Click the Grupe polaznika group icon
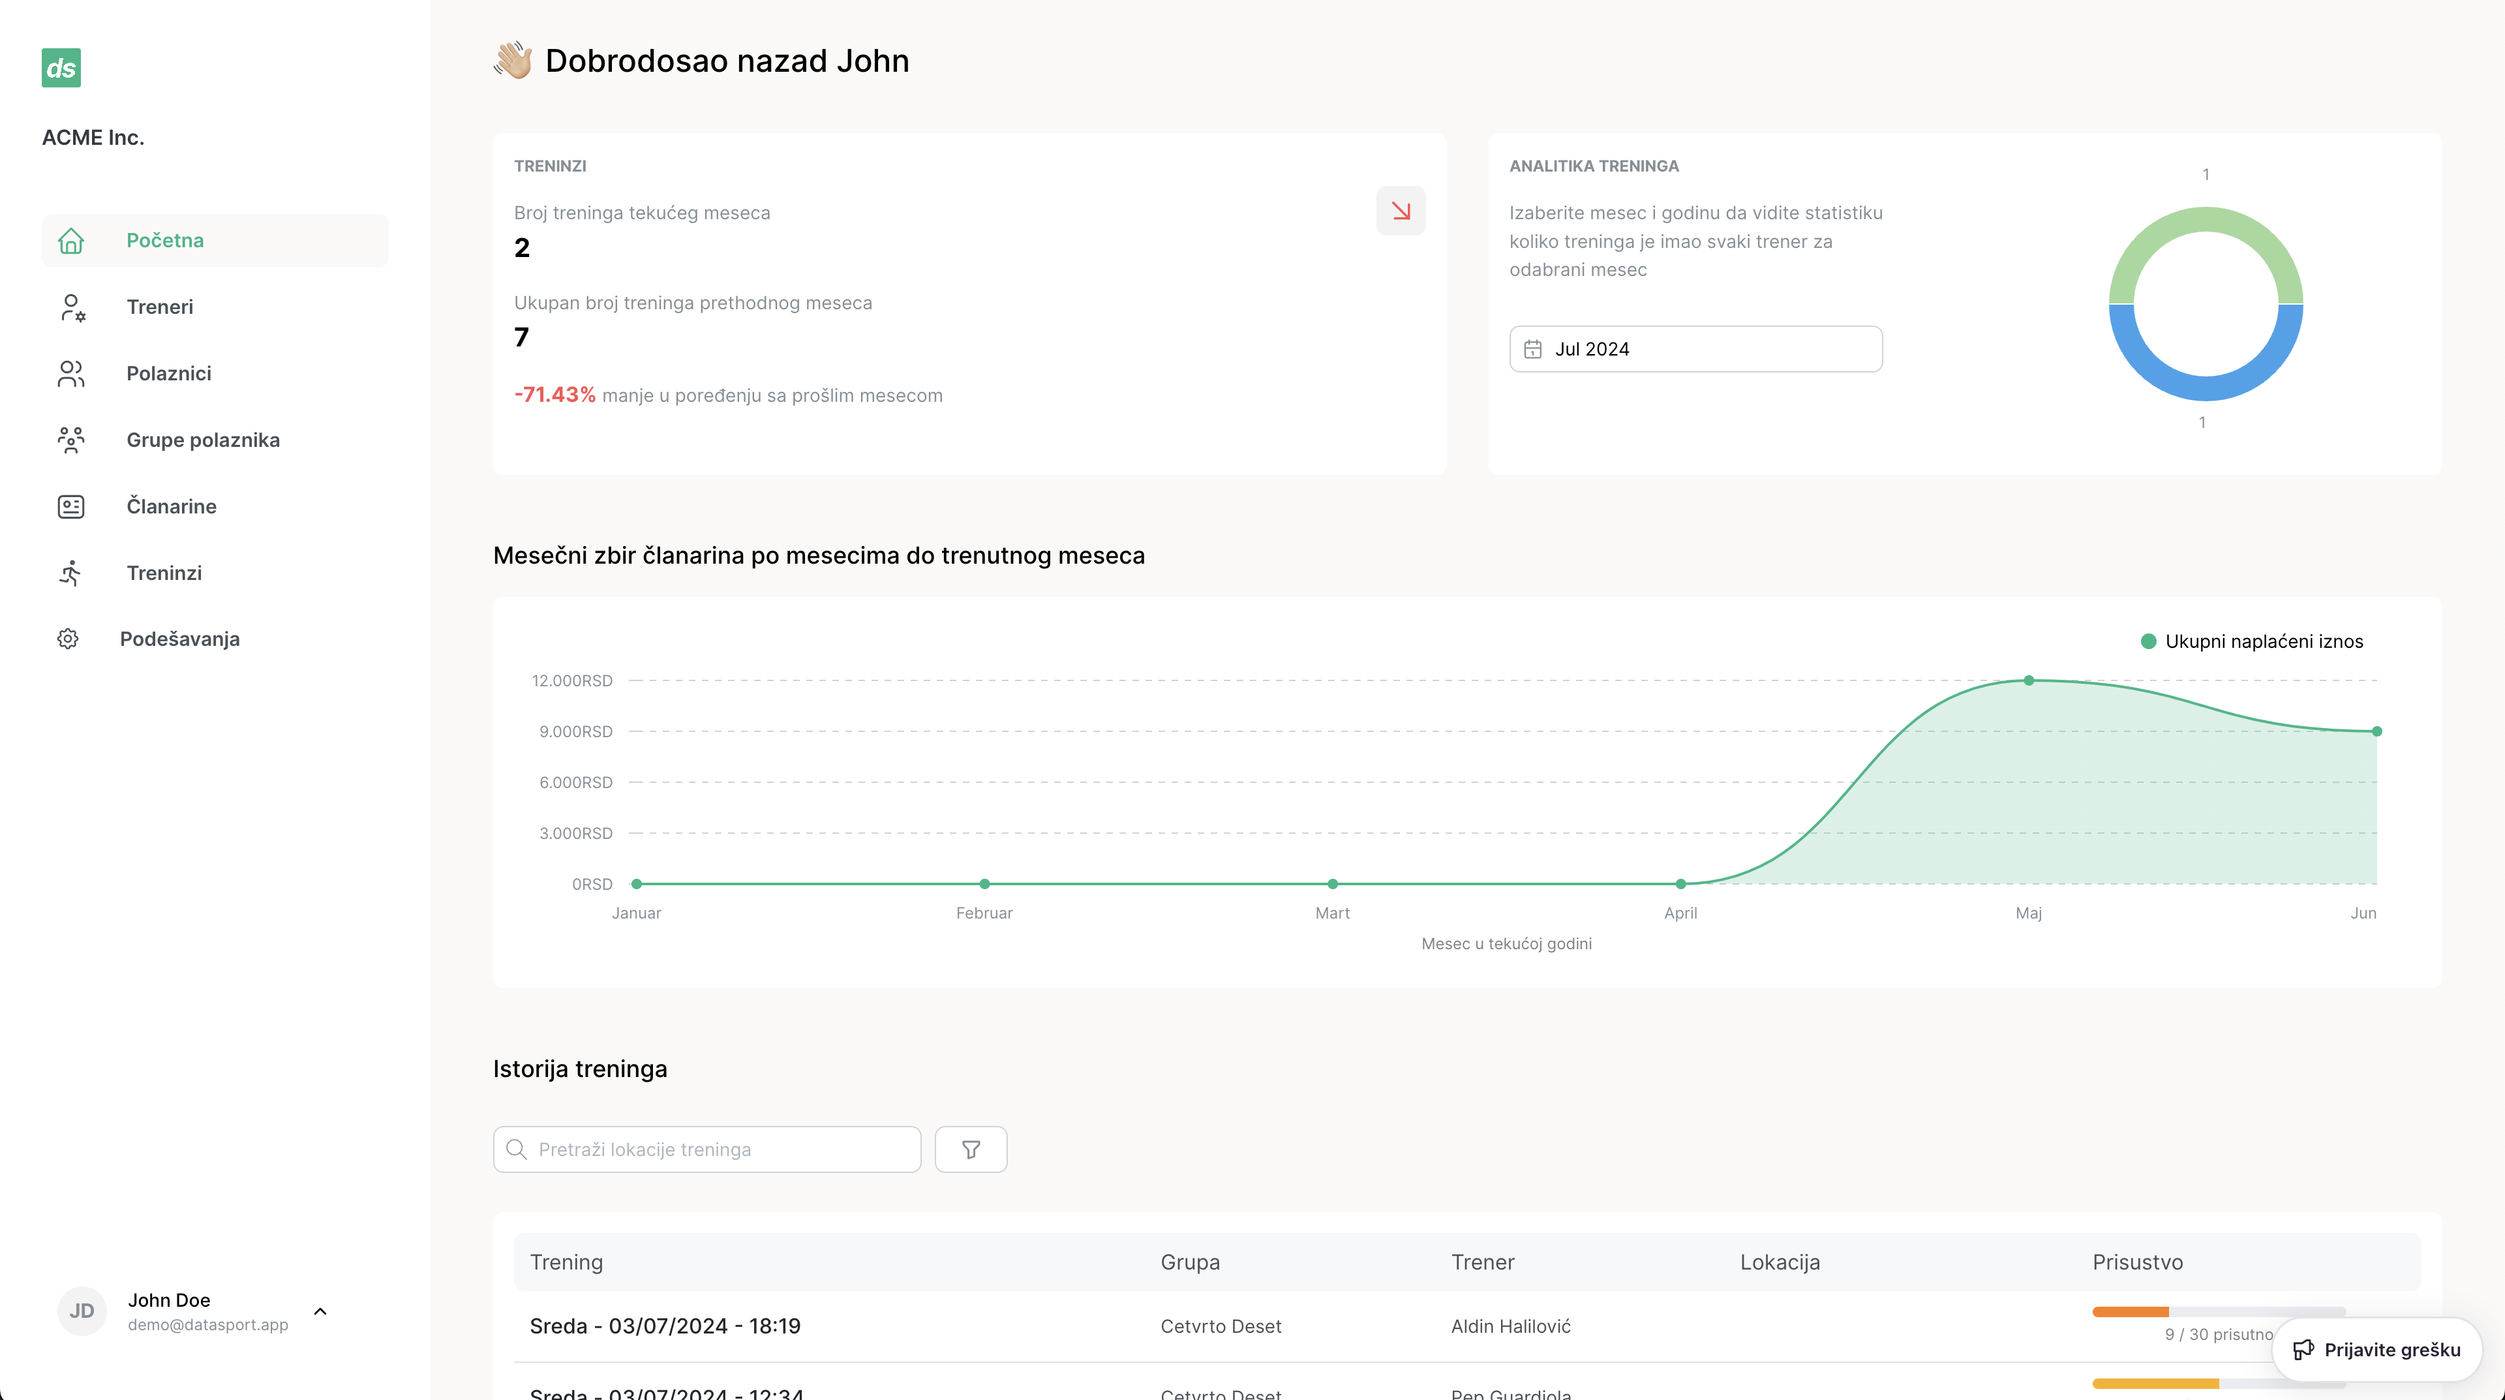This screenshot has height=1400, width=2505. click(71, 440)
